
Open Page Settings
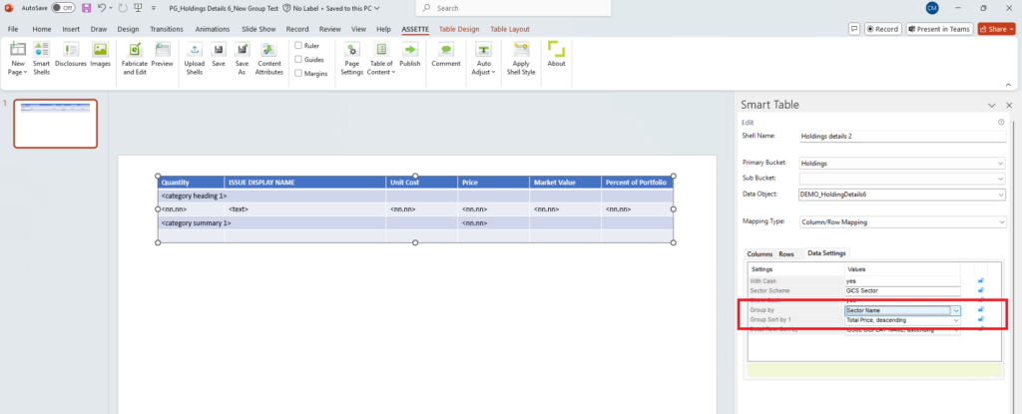pyautogui.click(x=352, y=59)
